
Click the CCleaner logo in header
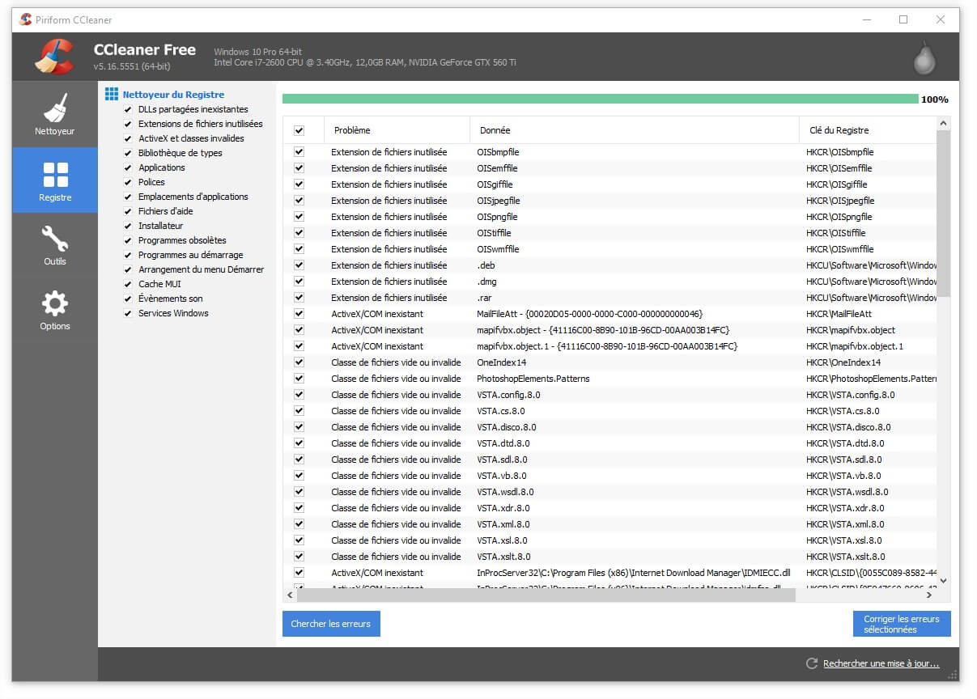pos(55,56)
